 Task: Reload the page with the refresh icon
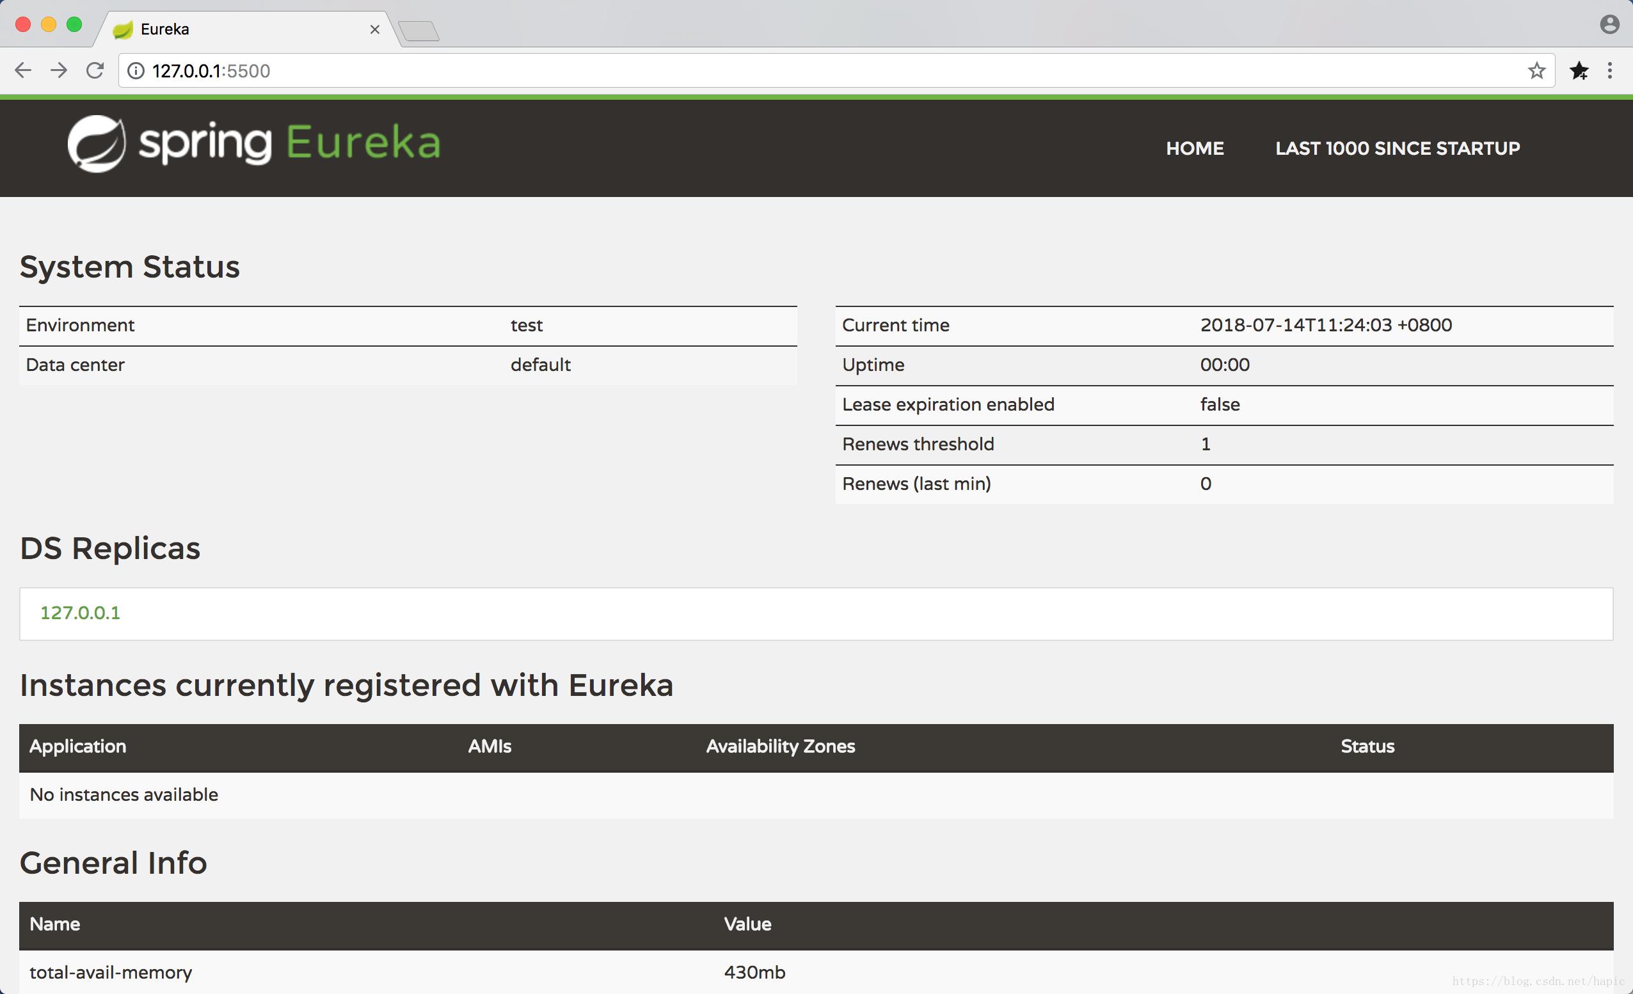pos(95,70)
